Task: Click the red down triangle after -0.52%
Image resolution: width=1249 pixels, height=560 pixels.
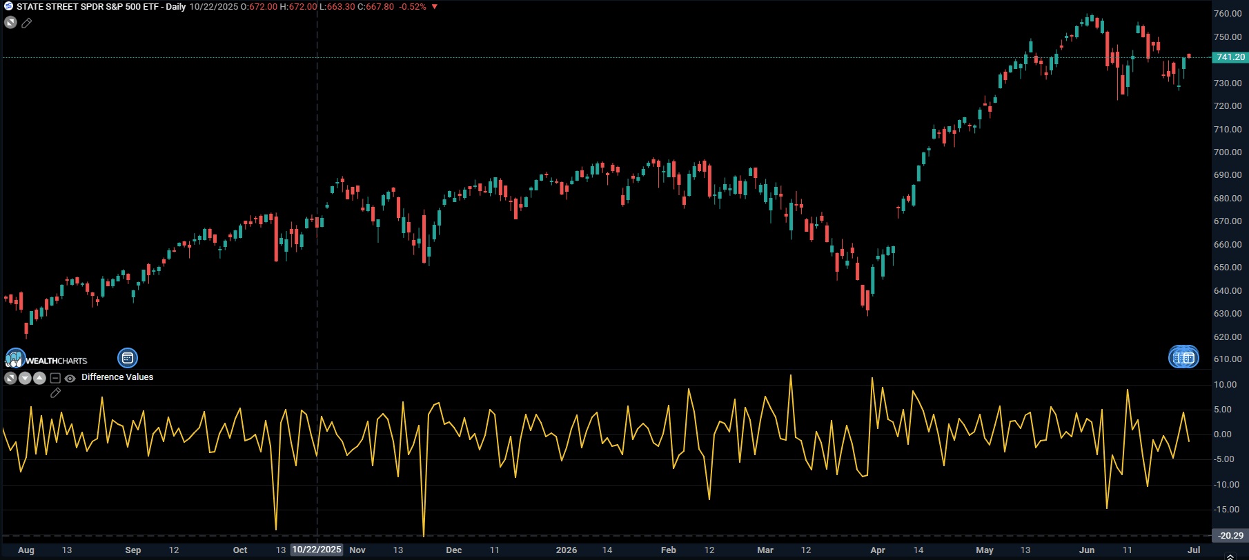Action: (435, 7)
